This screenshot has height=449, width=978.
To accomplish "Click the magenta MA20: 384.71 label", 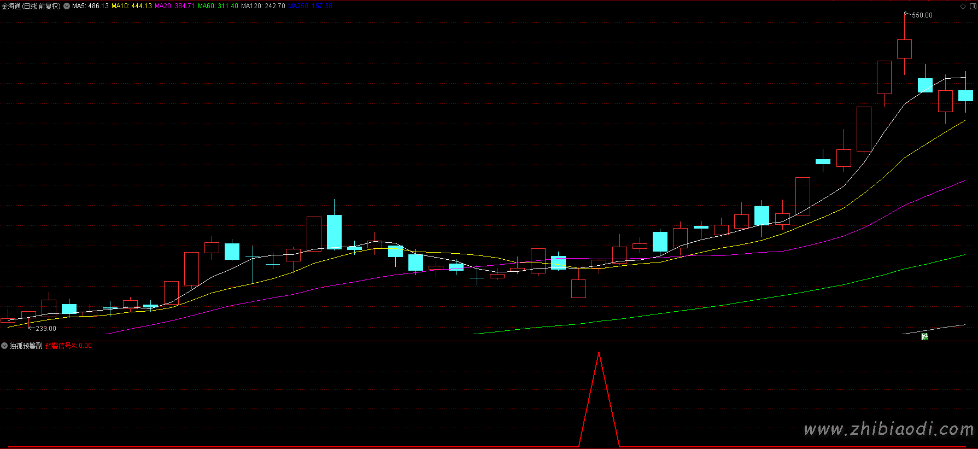I will coord(174,6).
